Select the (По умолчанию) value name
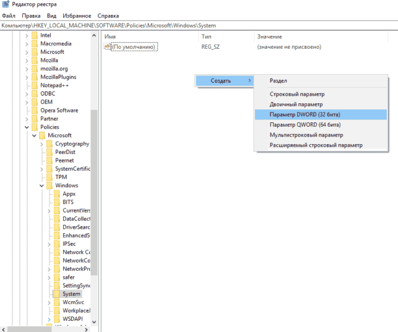The height and width of the screenshot is (332, 398). (134, 47)
